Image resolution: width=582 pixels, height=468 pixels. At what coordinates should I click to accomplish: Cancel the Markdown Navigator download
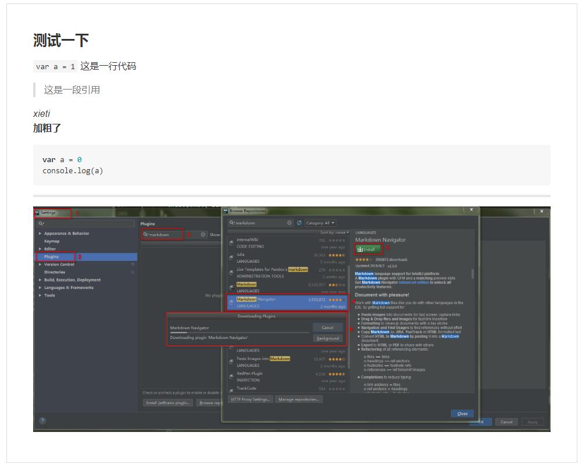327,327
